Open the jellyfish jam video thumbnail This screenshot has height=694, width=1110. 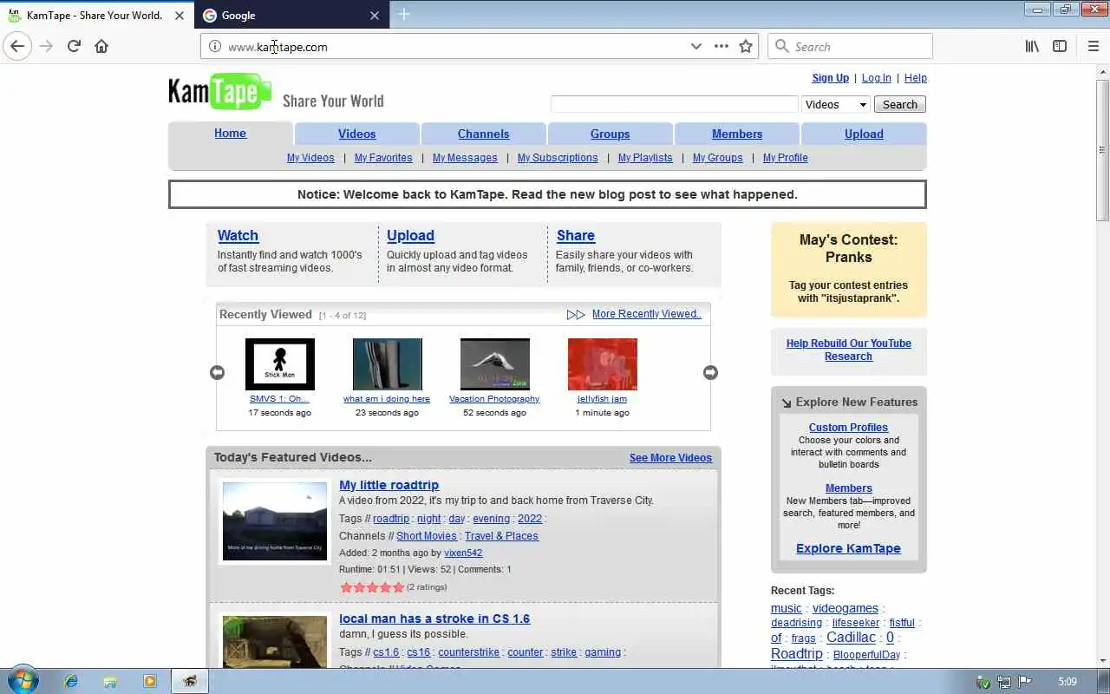coord(602,364)
